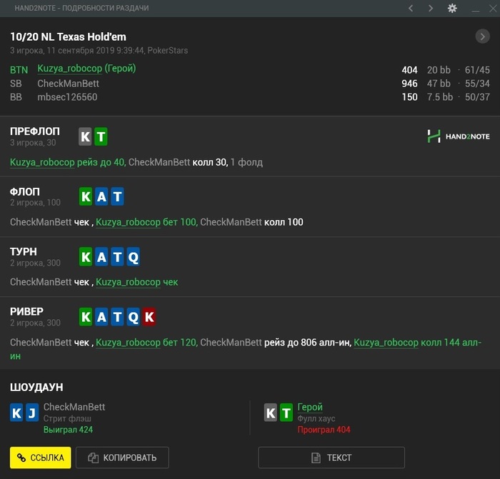
Task: Click the Hand2Note logo
Action: click(459, 136)
